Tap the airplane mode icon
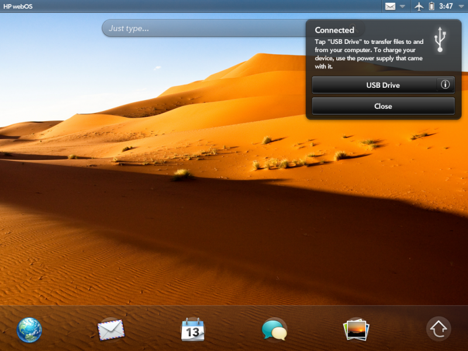The height and width of the screenshot is (351, 468). coord(419,6)
